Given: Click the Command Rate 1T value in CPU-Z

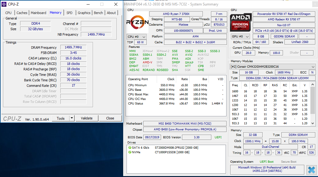Looking at the screenshot, I should click(x=73, y=85).
